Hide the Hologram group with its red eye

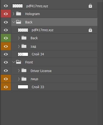point(6,14)
